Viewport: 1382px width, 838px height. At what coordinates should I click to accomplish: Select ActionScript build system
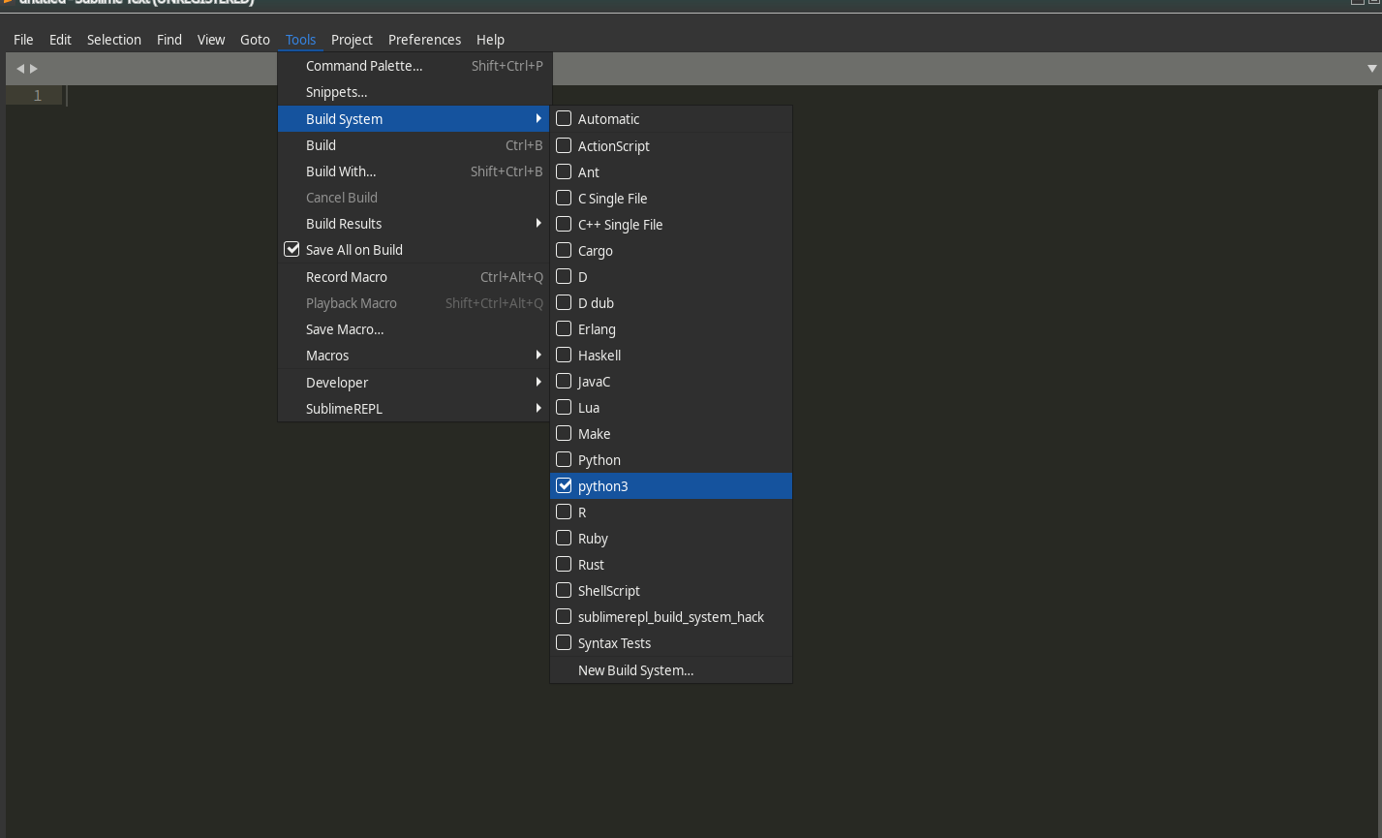pos(671,145)
